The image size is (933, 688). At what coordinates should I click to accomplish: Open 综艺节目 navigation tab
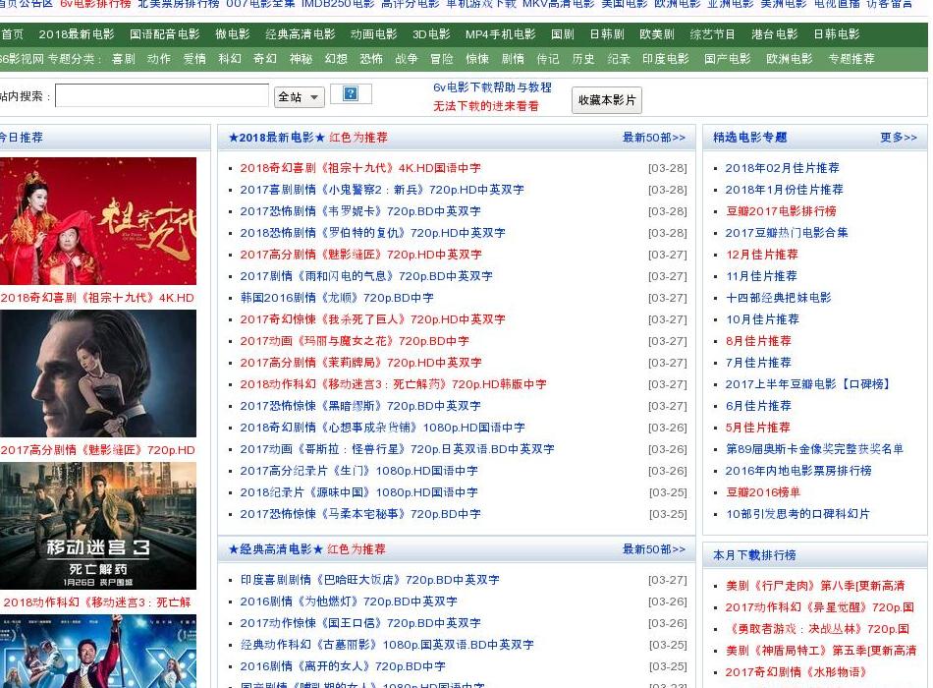coord(712,34)
